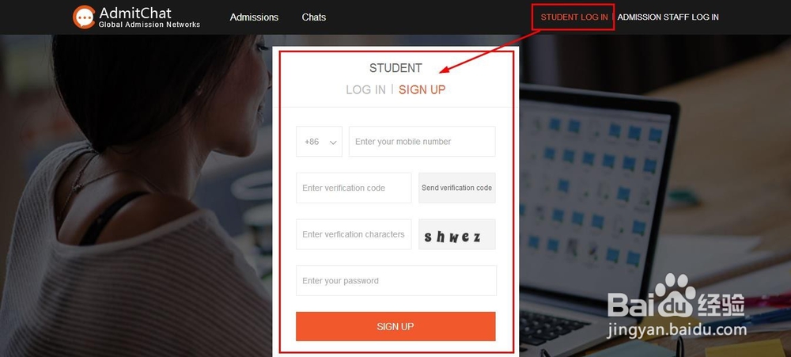791x357 pixels.
Task: Switch to the LOG IN tab
Action: [x=365, y=90]
